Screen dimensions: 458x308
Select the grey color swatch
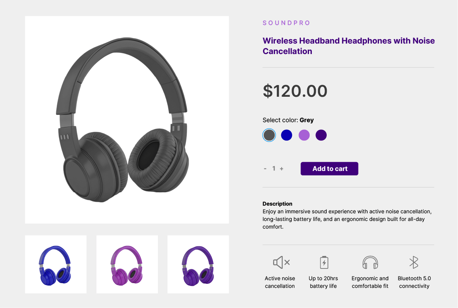coord(269,135)
